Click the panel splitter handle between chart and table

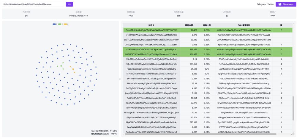[120, 79]
